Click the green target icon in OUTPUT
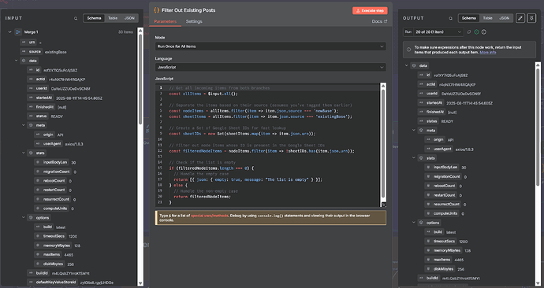 click(477, 31)
